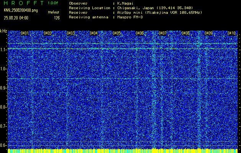241x153 pixels.
Task: Click time marker 0410
Action: (x=232, y=33)
